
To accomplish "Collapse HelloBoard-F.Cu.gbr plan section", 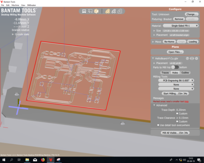I will coord(153,58).
